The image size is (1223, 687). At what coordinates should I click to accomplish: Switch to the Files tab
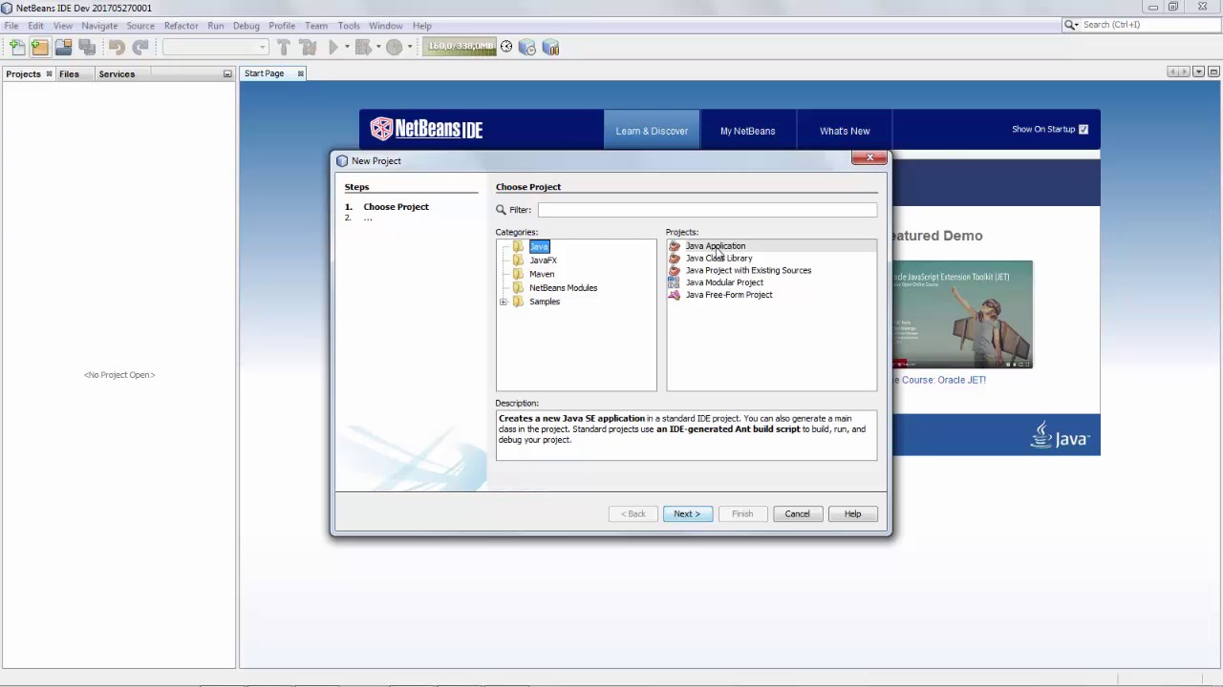[x=69, y=73]
